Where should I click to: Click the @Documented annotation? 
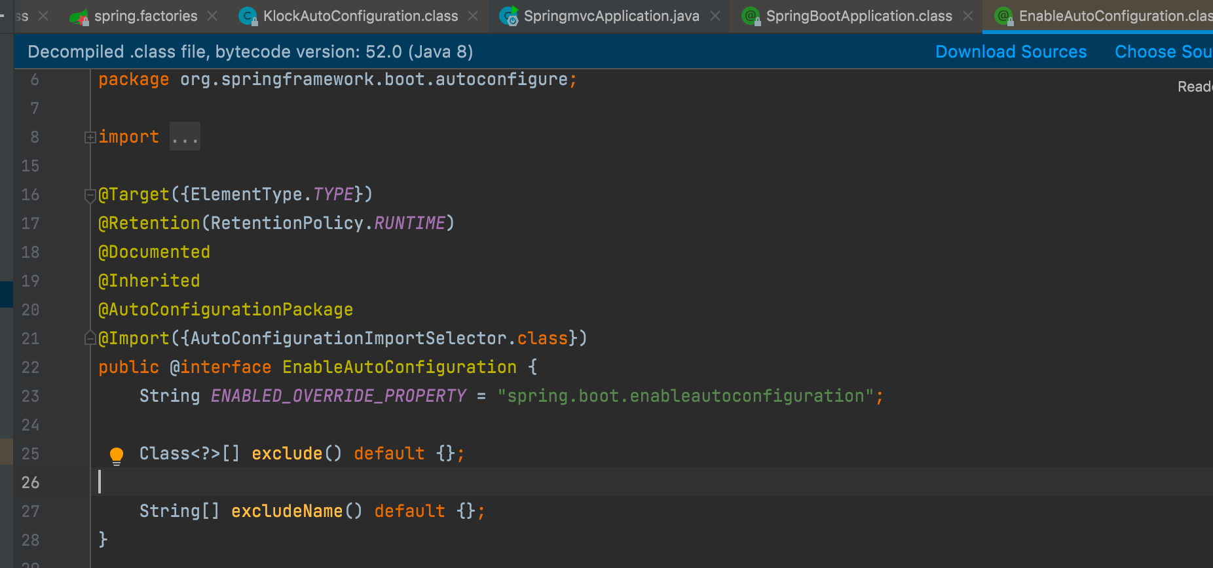pos(154,252)
